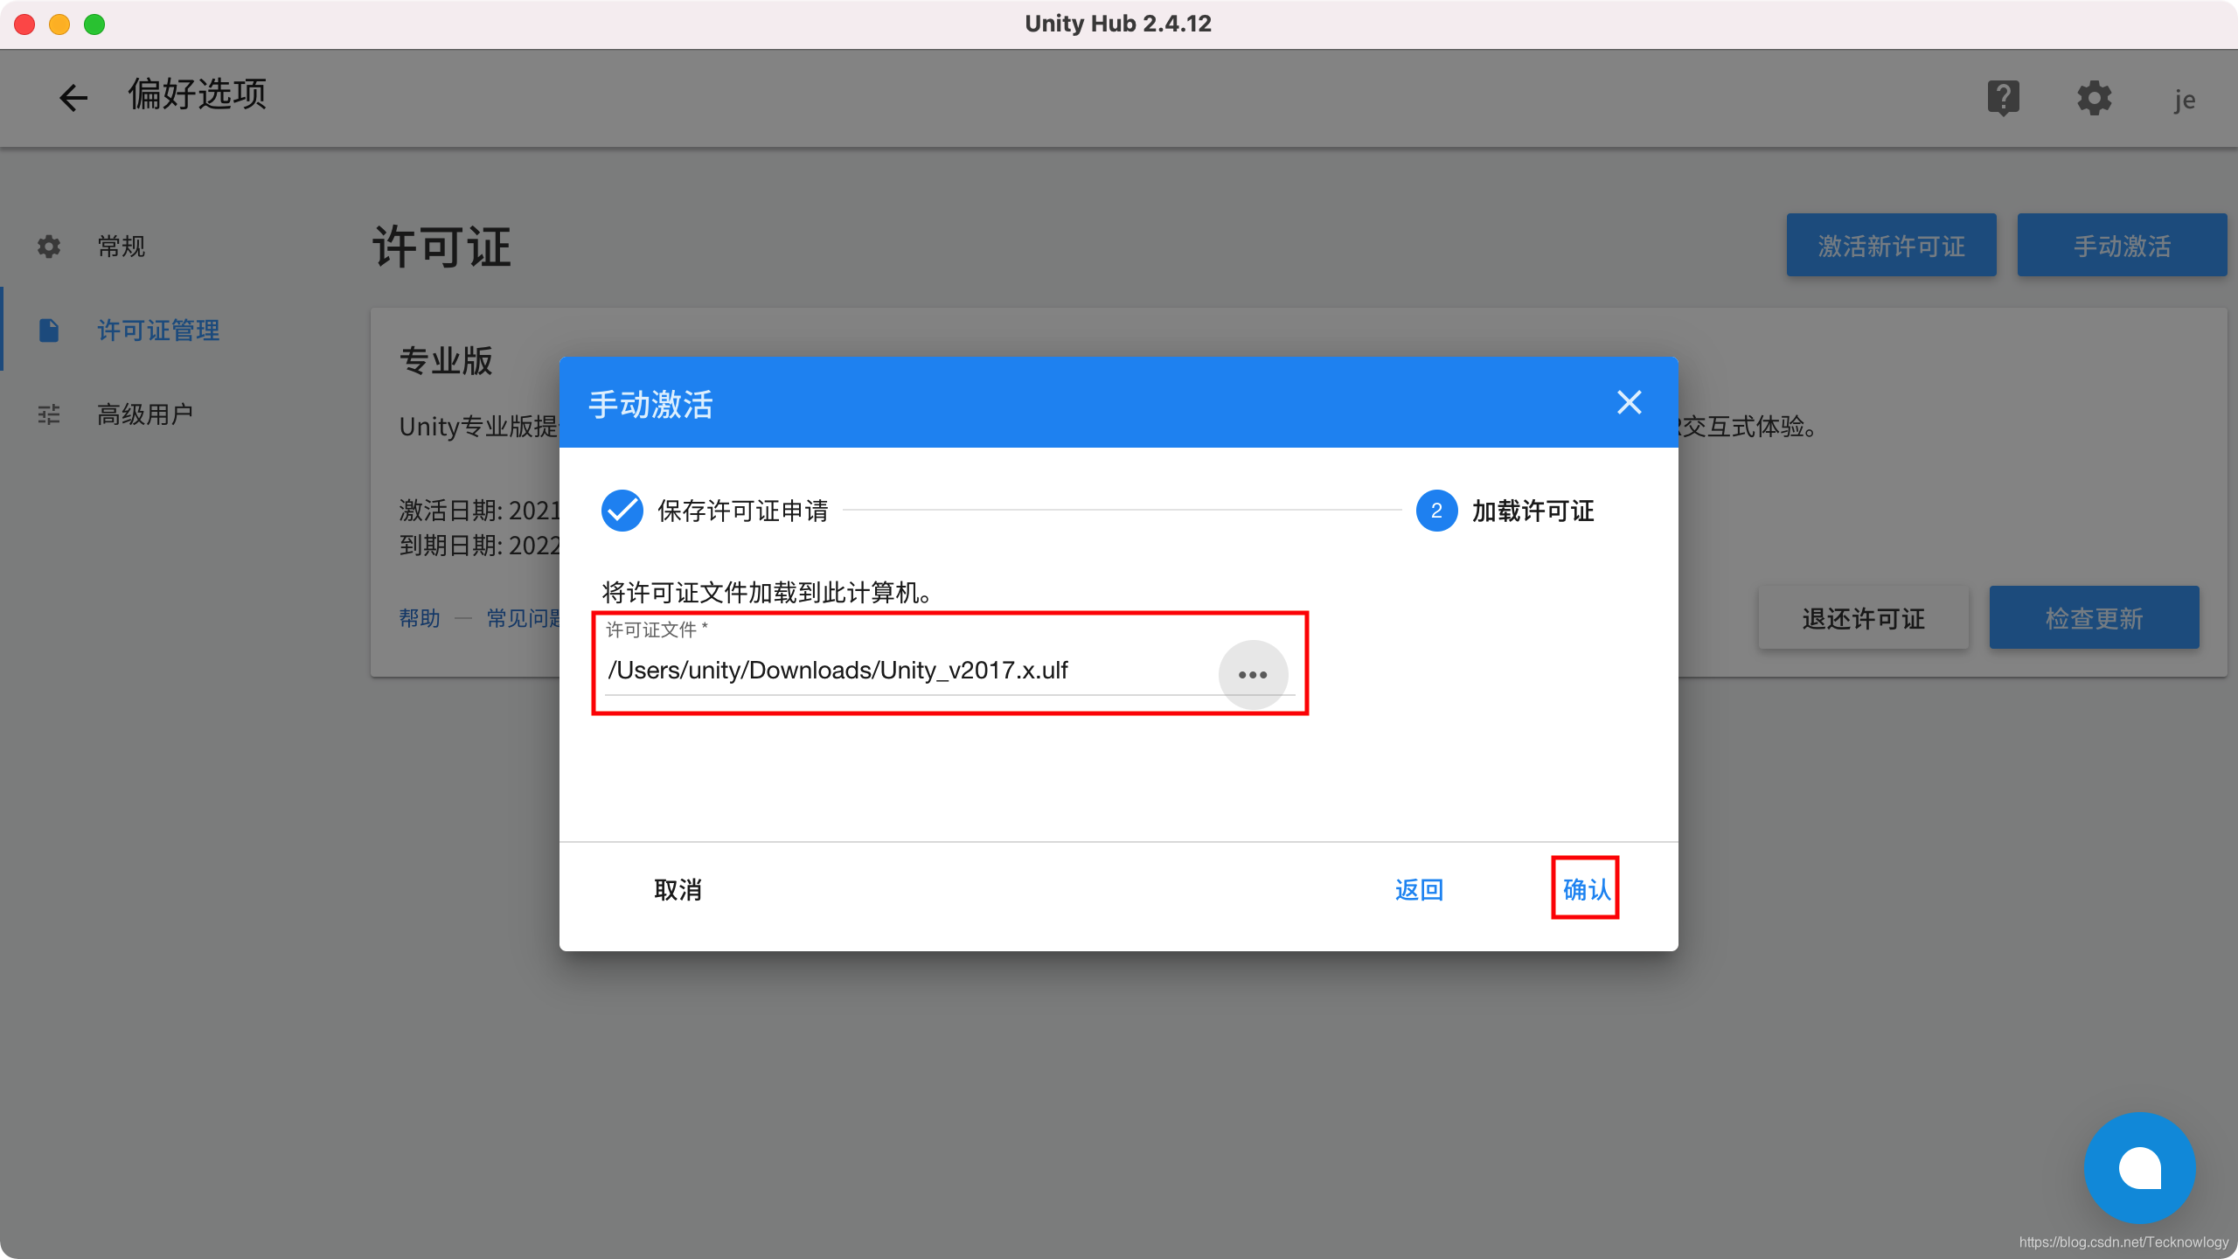Click the 退还许可证 button
2238x1259 pixels.
[1863, 618]
